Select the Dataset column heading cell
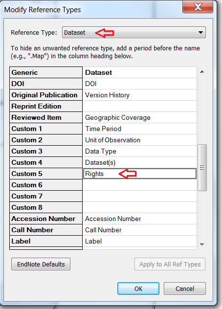Viewport: 222px width, 309px height. [x=140, y=72]
